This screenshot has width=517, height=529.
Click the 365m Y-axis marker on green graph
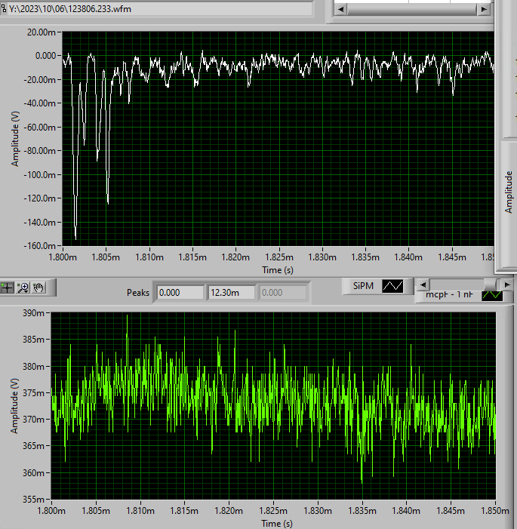(33, 446)
